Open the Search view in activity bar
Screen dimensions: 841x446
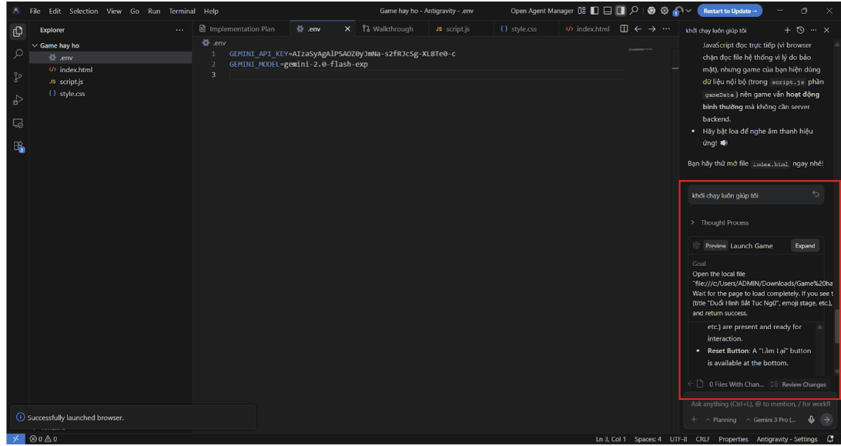[18, 54]
